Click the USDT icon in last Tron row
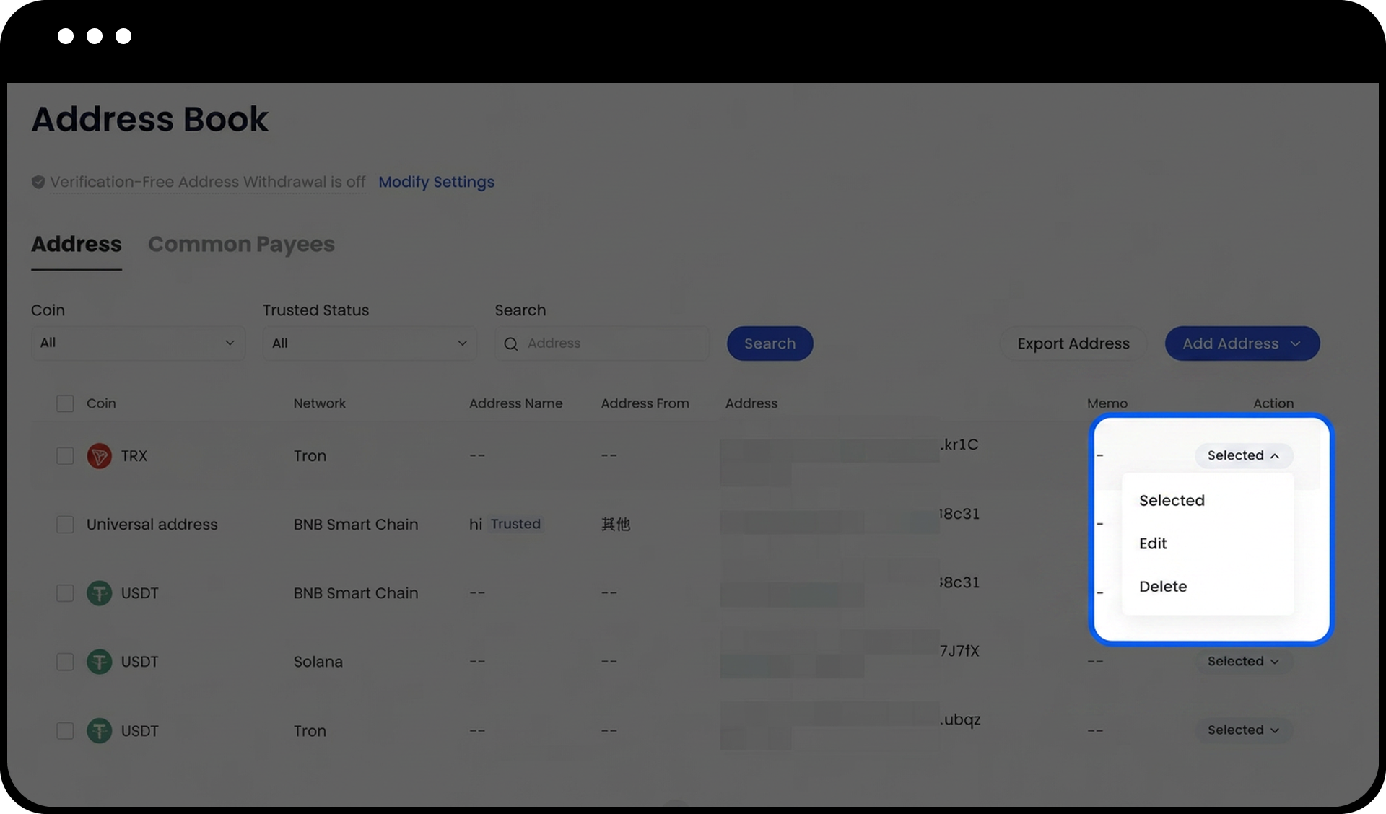1386x814 pixels. pyautogui.click(x=99, y=731)
